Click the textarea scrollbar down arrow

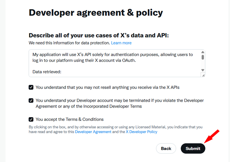(x=203, y=70)
